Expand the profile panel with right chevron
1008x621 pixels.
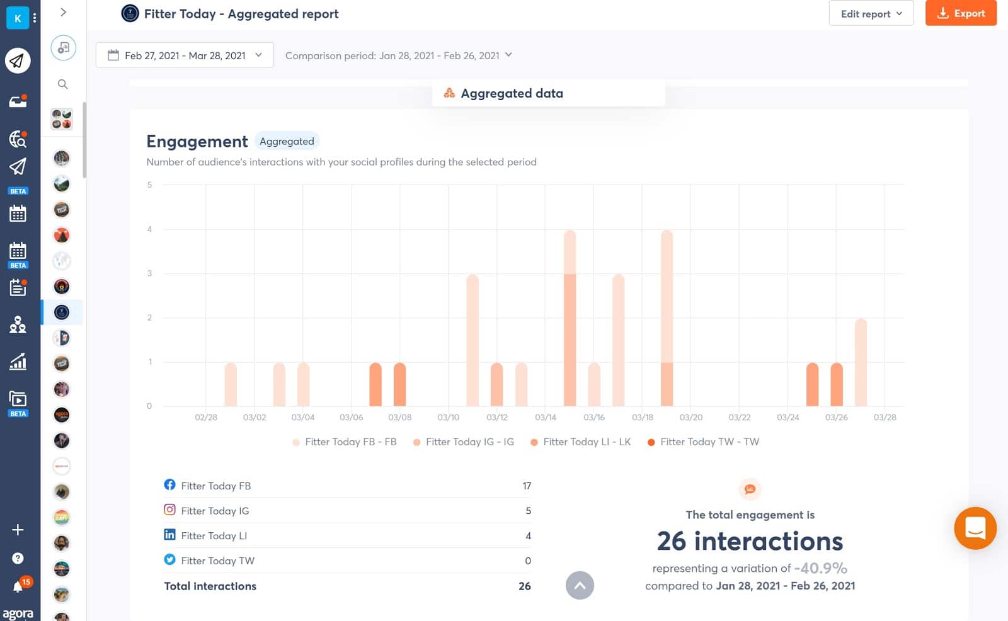[x=63, y=12]
